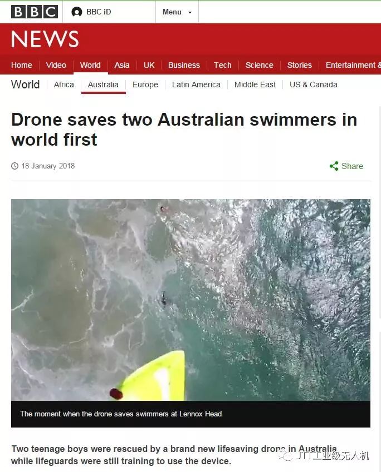Click the large NEWS logo banner
This screenshot has height=472, width=381.
[x=45, y=39]
